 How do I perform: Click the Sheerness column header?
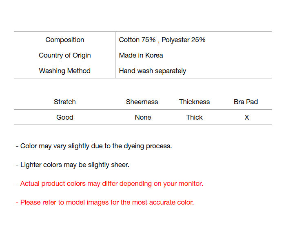pyautogui.click(x=142, y=102)
